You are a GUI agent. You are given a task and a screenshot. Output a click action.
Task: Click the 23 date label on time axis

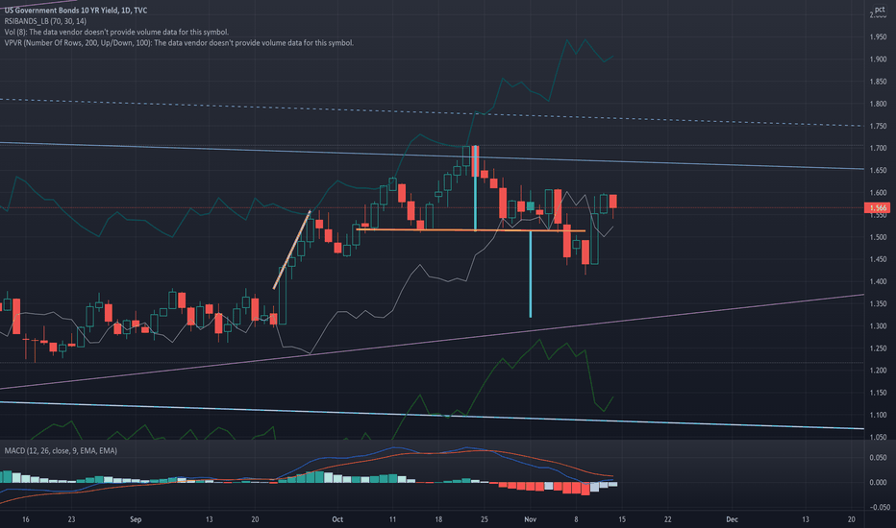(71, 519)
